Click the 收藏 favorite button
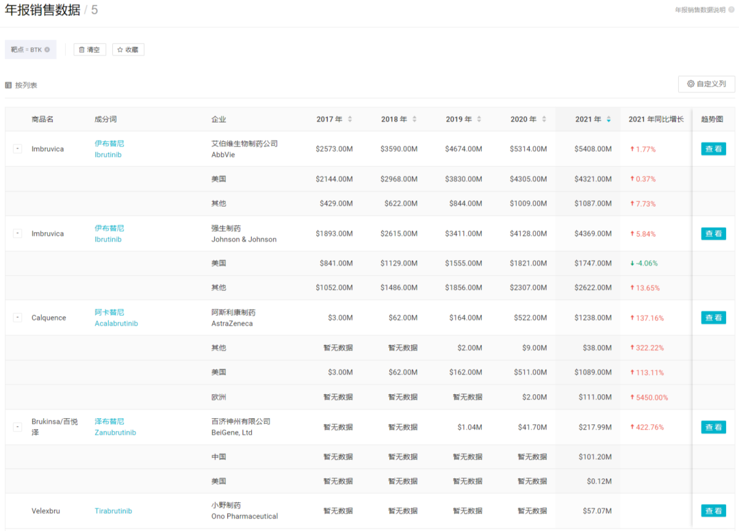 click(x=128, y=49)
